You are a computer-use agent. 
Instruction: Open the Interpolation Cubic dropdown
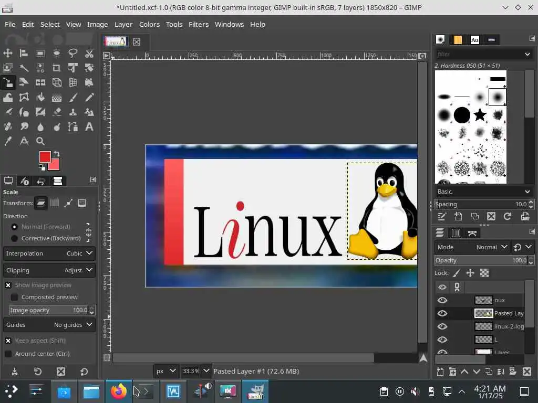click(x=49, y=253)
